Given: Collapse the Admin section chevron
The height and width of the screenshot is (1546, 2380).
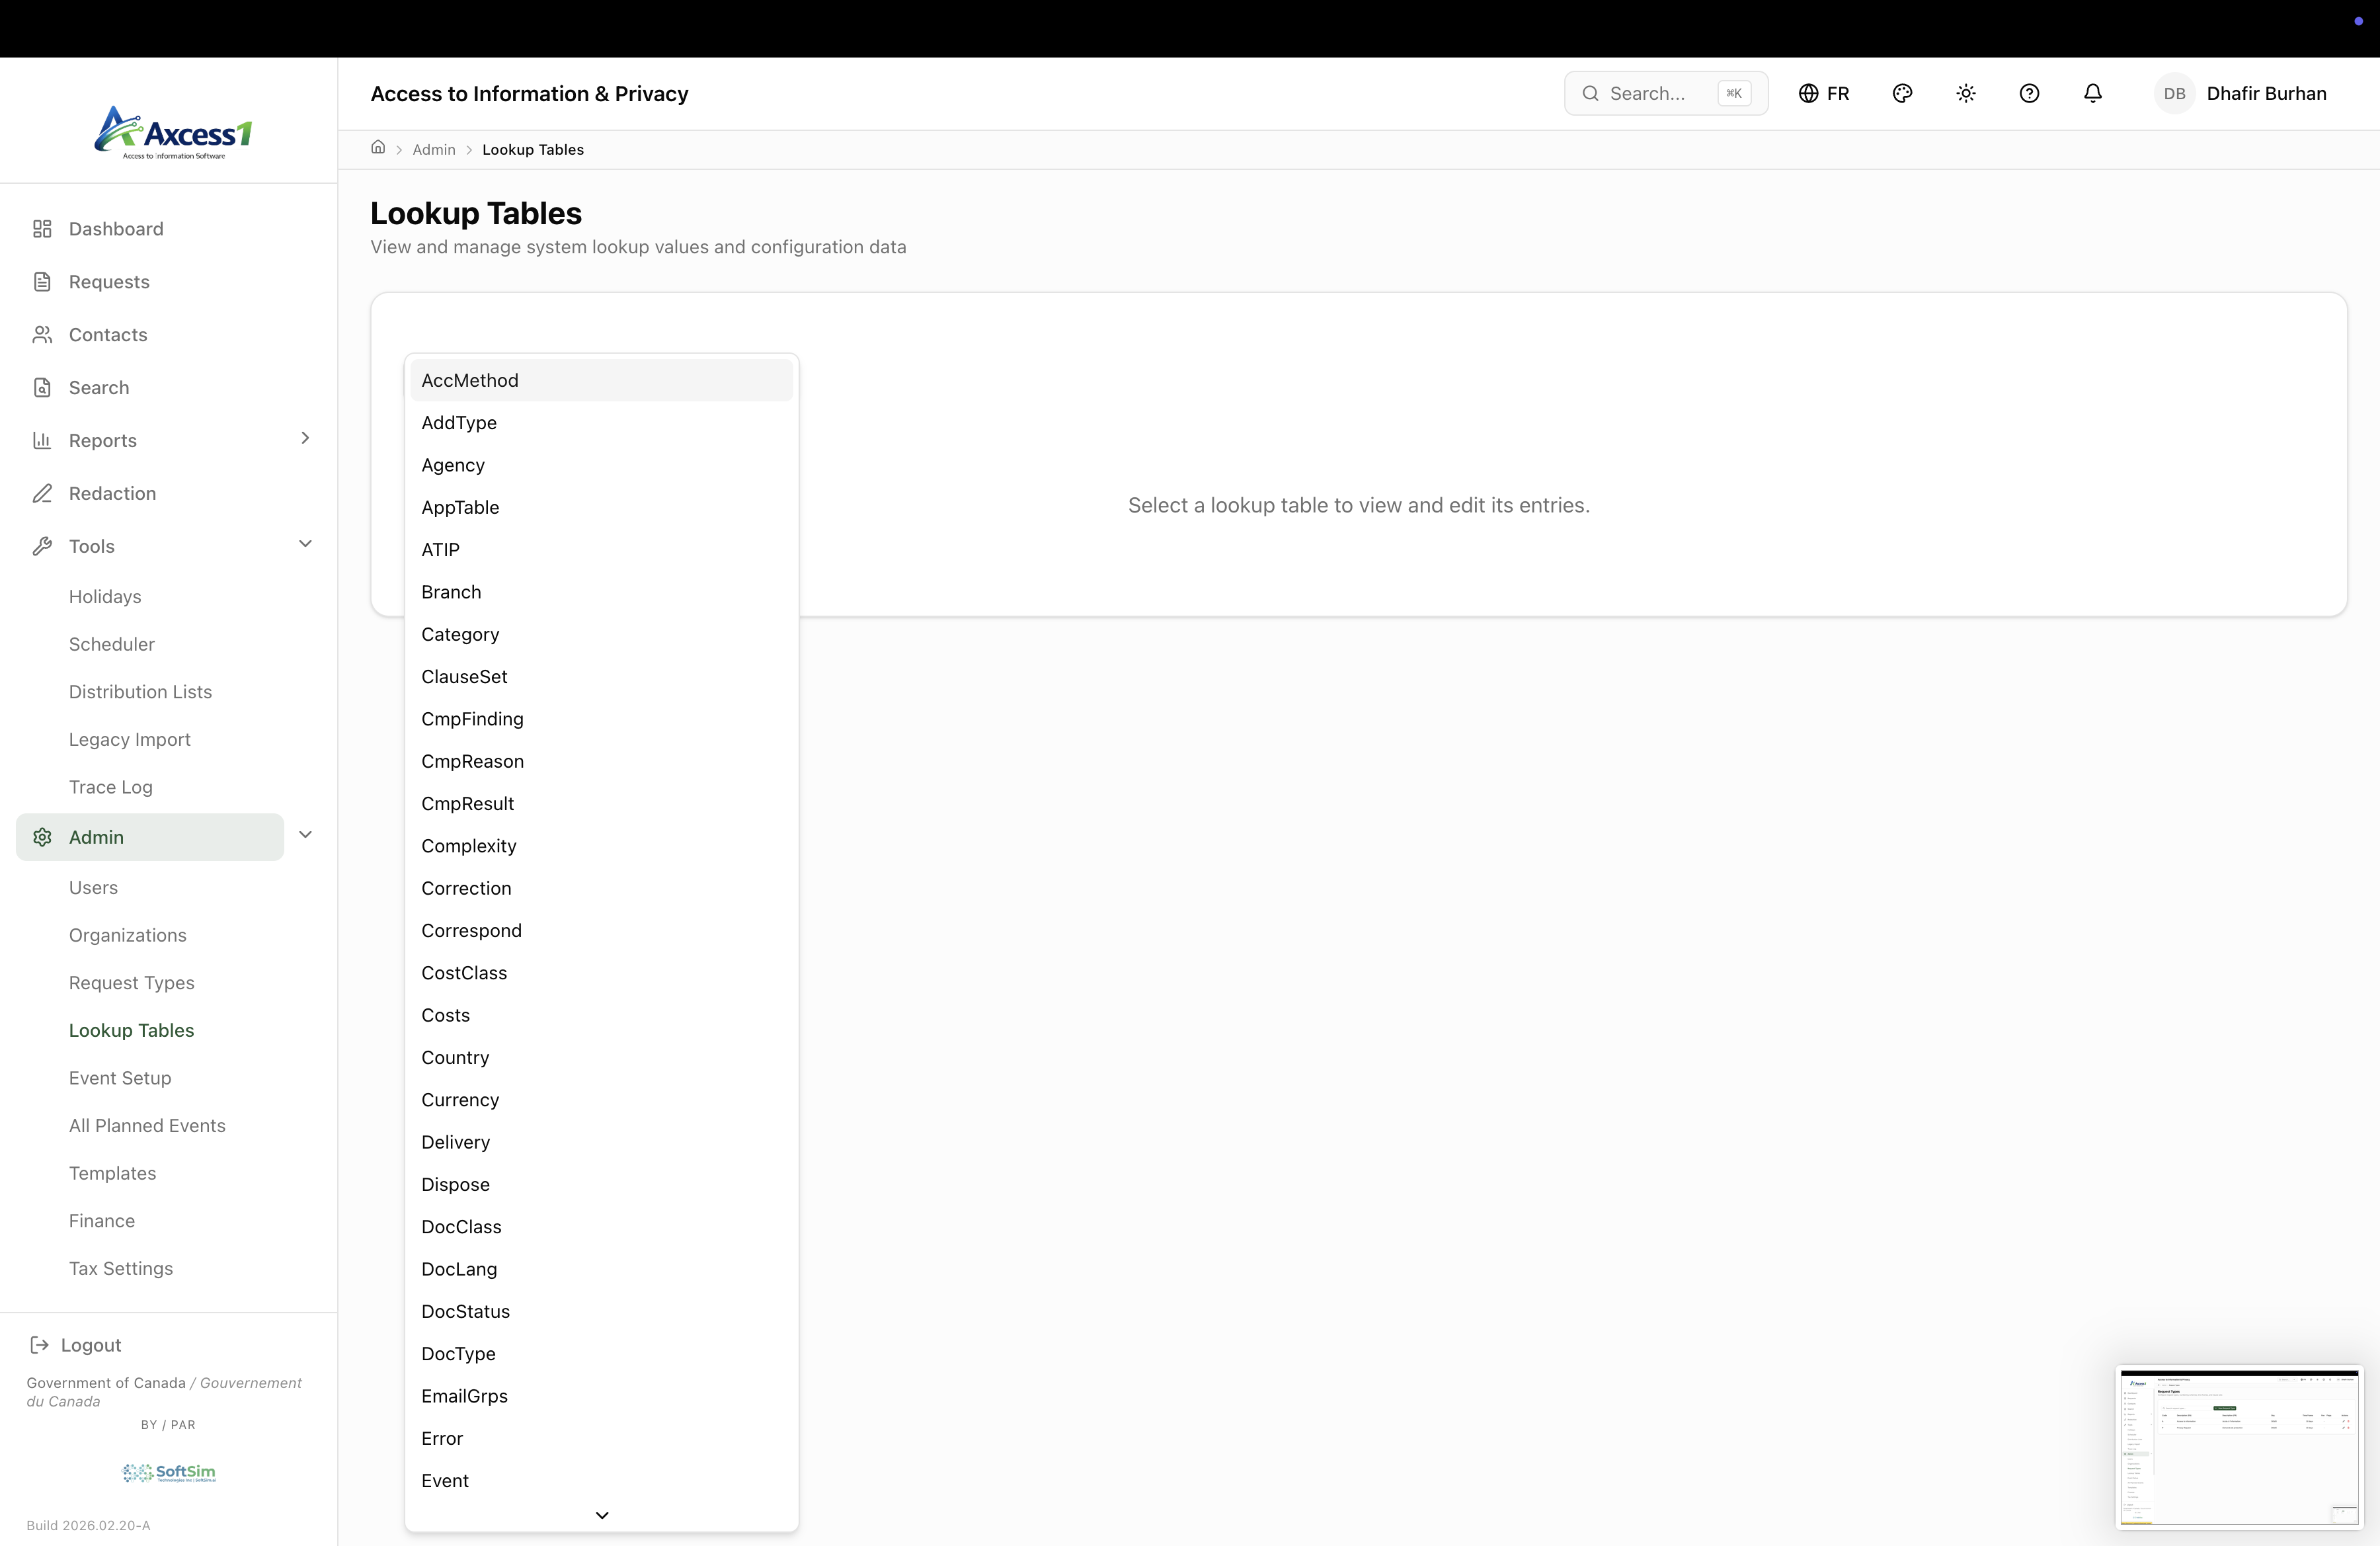Looking at the screenshot, I should point(305,835).
